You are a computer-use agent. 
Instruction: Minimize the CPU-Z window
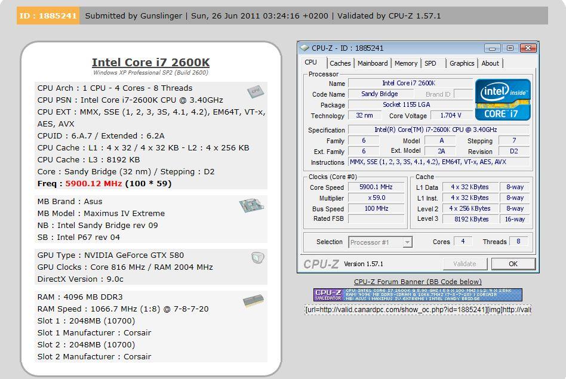click(x=493, y=48)
